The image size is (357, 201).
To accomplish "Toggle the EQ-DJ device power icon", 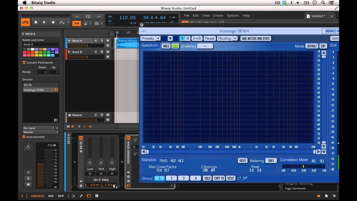I will [x=81, y=138].
